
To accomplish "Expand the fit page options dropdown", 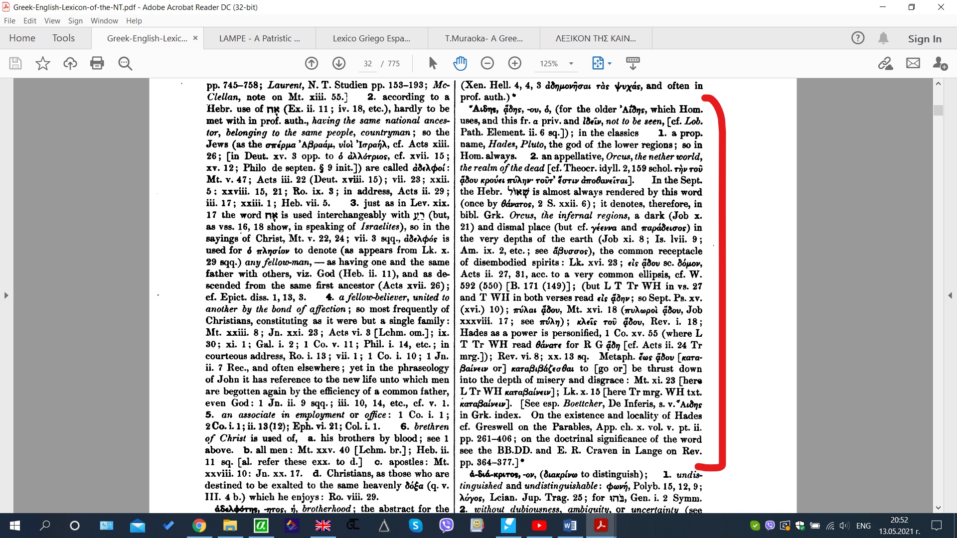I will 610,64.
